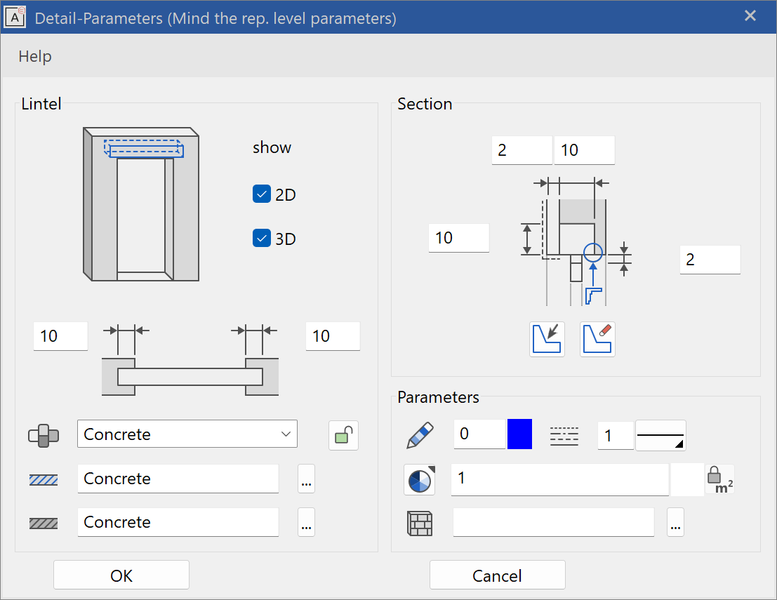Toggle the 2D show checkbox

tap(262, 194)
